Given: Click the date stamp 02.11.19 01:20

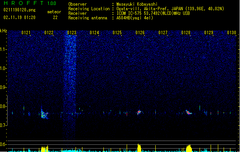Looking at the screenshot, I should 19,17.
